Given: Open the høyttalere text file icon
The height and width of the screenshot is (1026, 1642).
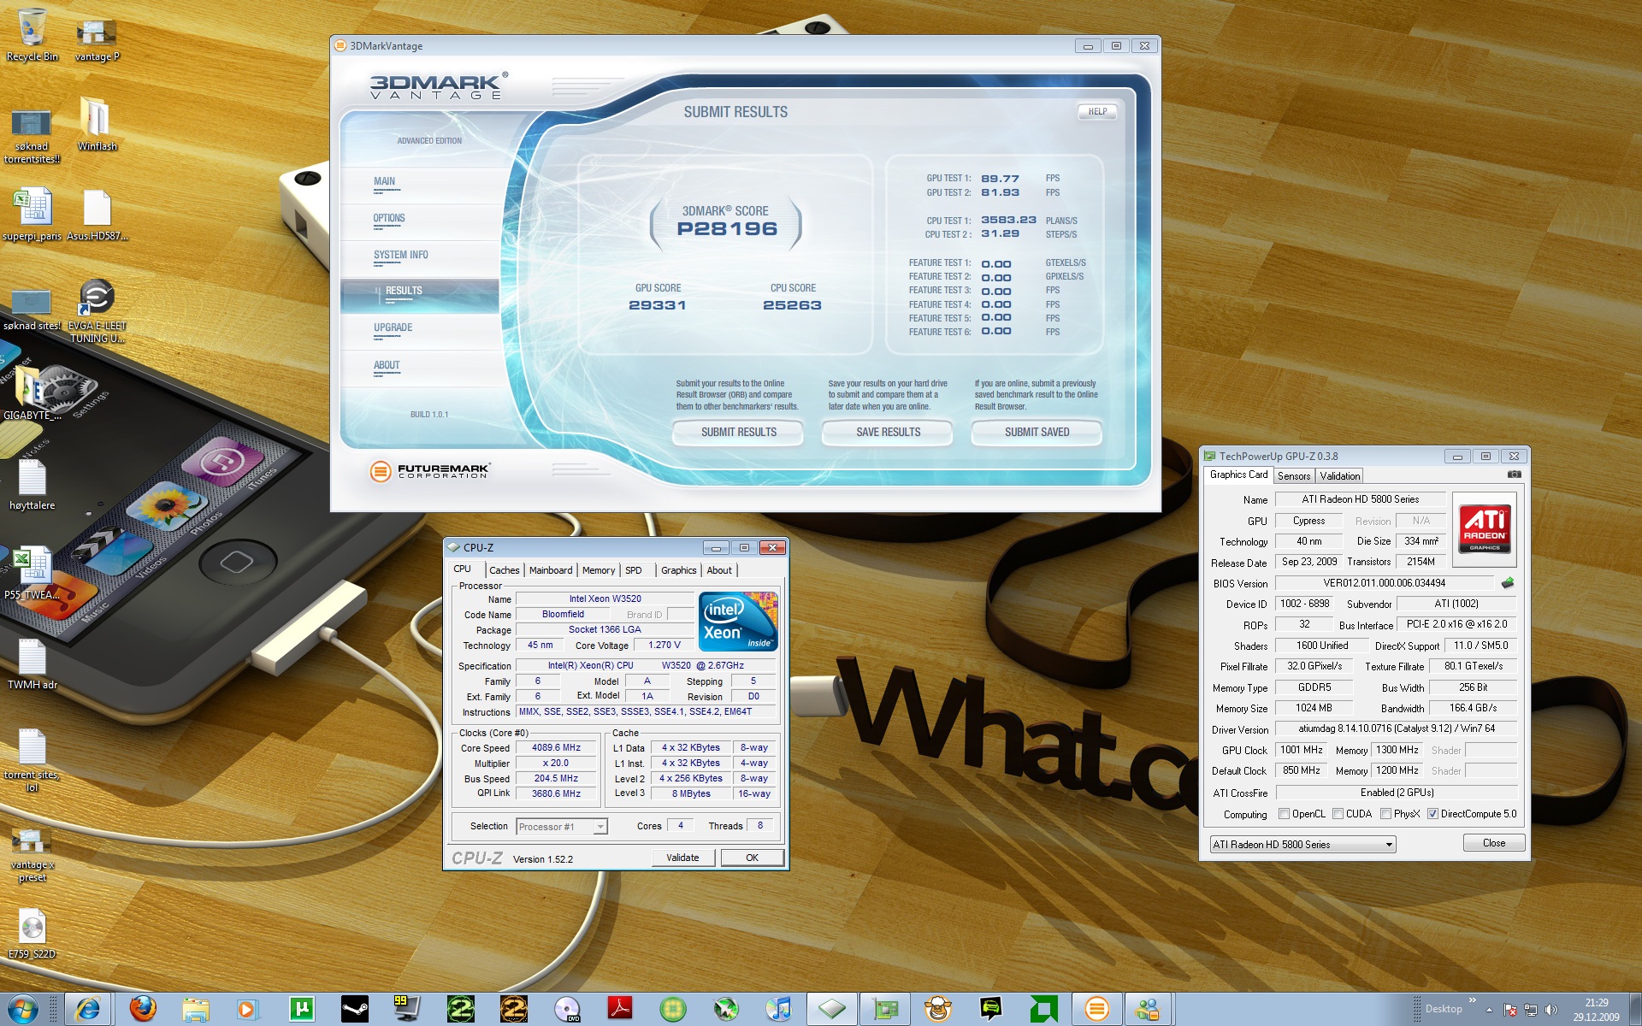Looking at the screenshot, I should pyautogui.click(x=32, y=485).
